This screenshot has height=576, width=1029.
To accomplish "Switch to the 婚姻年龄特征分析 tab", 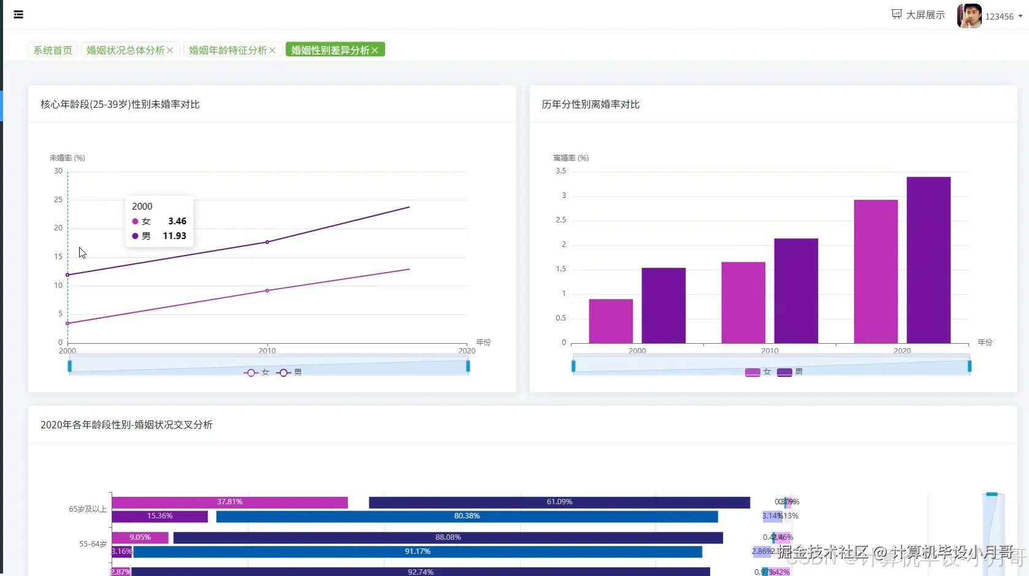I will (x=228, y=50).
